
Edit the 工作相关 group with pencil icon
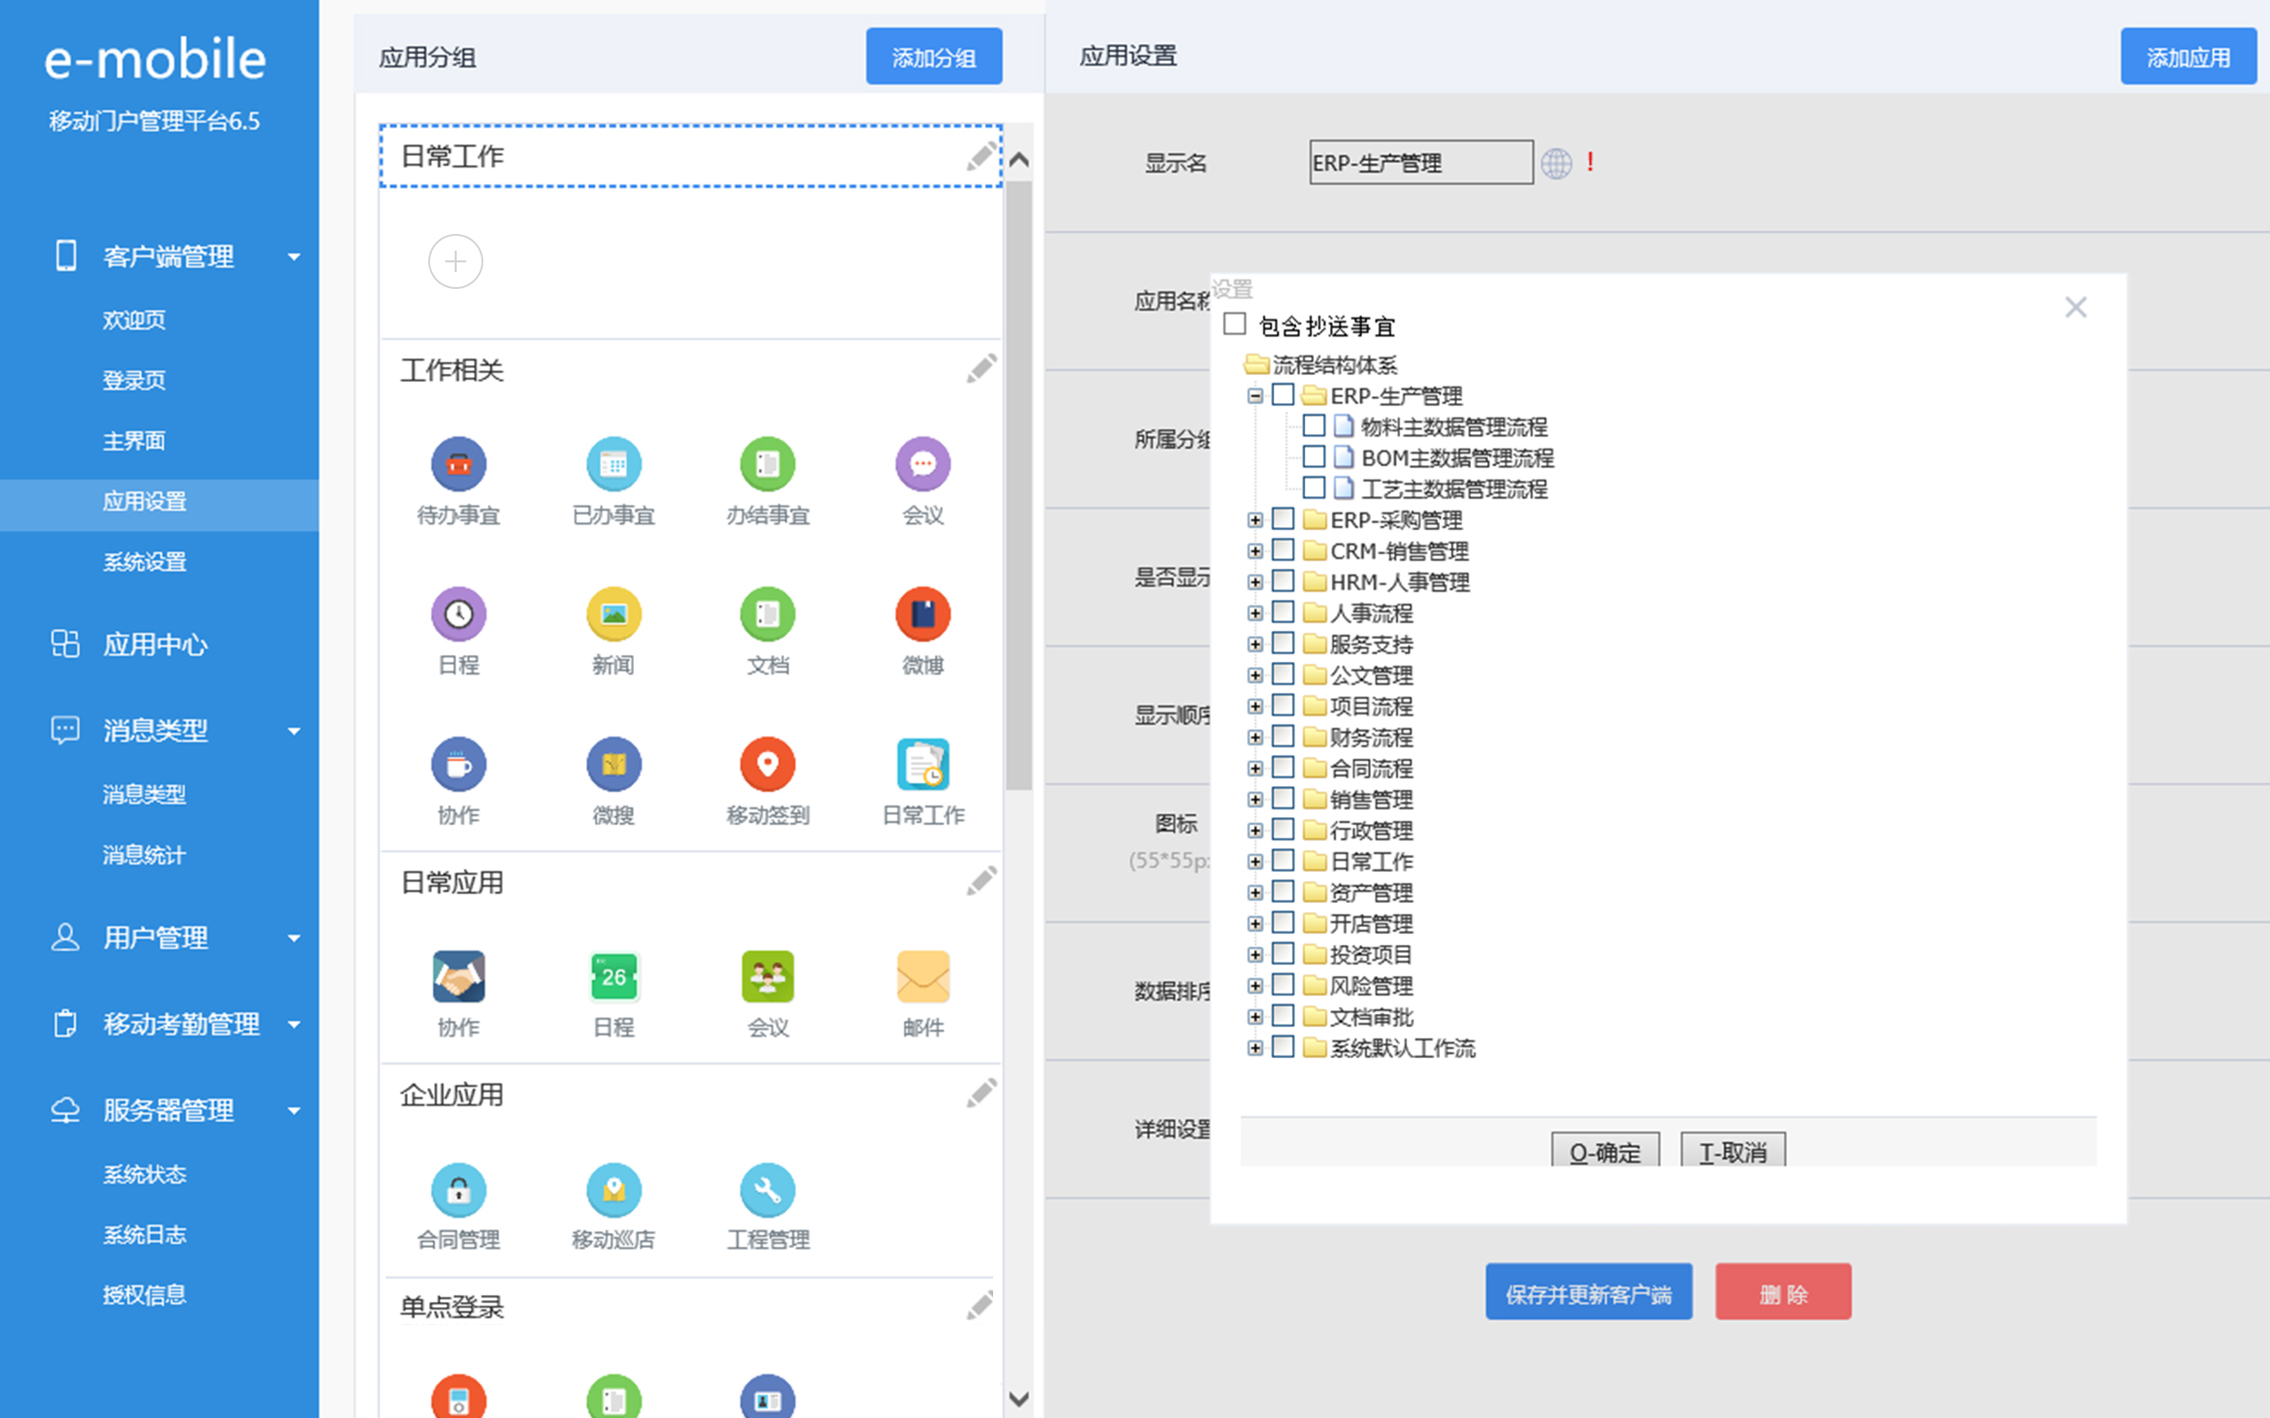982,369
